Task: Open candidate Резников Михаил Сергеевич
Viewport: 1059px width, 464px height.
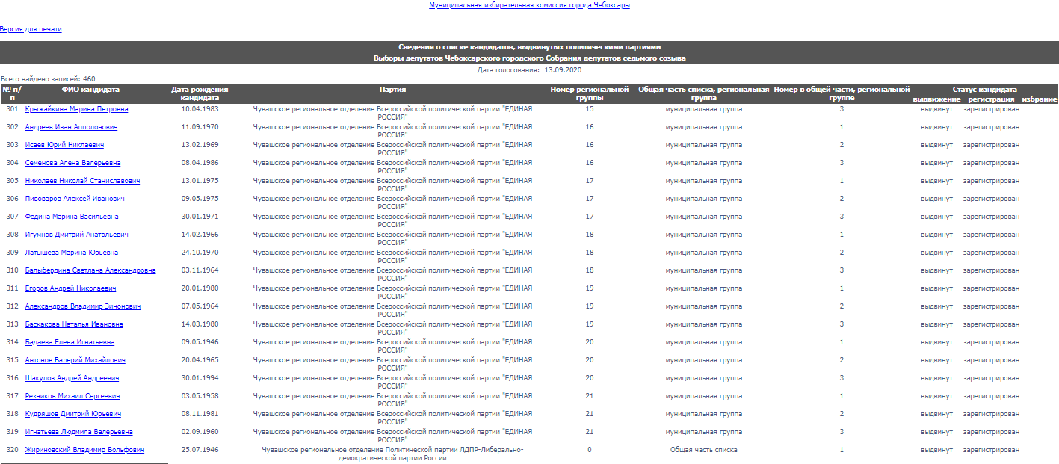Action: pos(72,396)
